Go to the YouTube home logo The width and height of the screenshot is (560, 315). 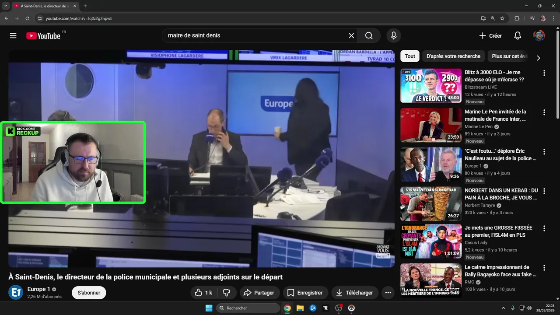tap(43, 36)
